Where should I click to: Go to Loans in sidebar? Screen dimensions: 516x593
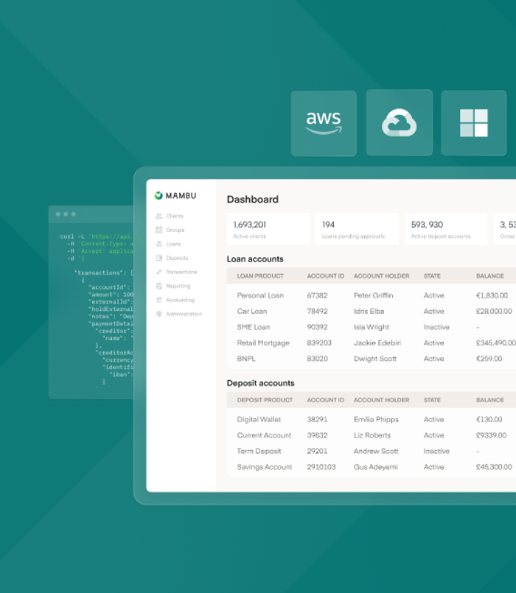(x=169, y=244)
